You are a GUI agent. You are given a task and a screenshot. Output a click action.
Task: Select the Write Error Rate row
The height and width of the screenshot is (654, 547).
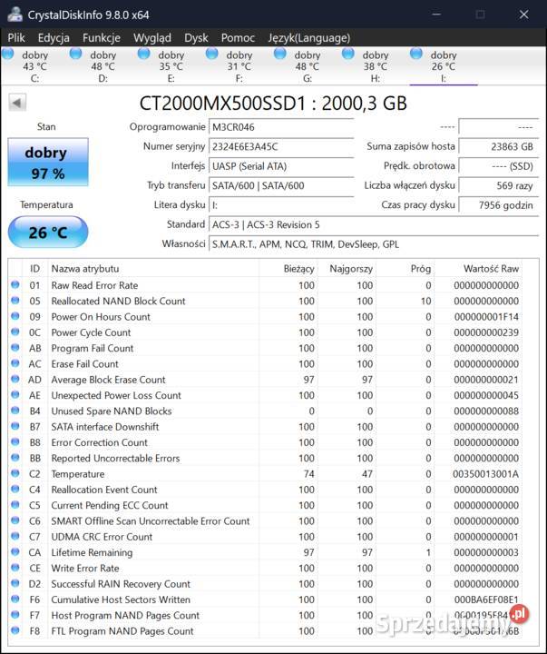tap(266, 568)
